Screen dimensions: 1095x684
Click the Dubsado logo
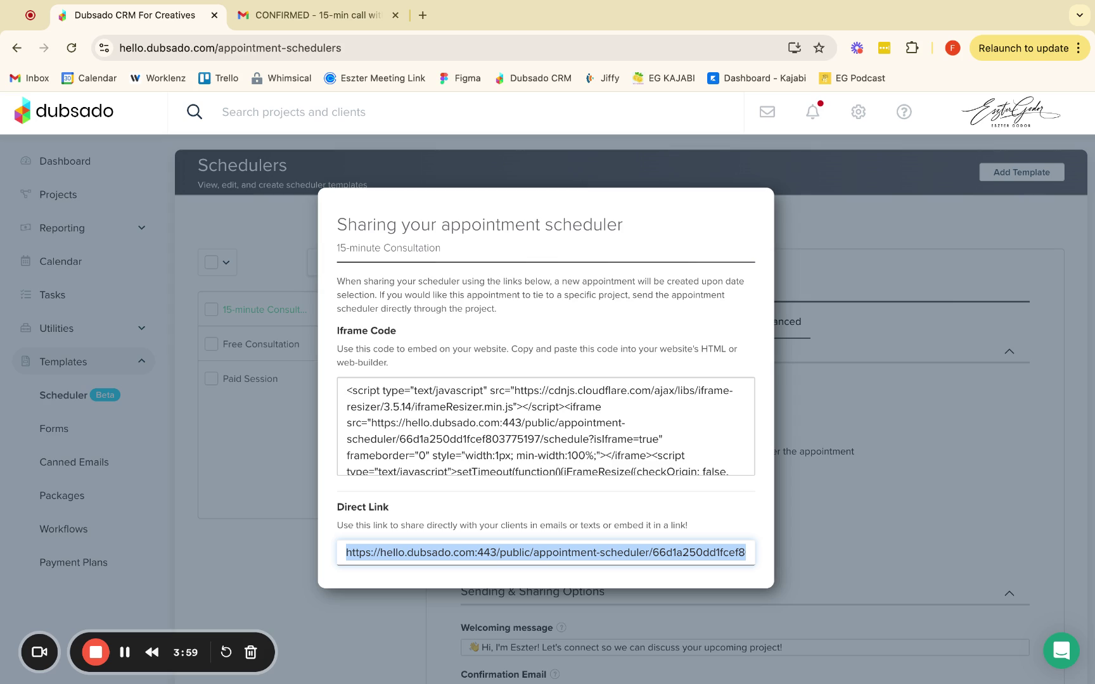pyautogui.click(x=64, y=111)
